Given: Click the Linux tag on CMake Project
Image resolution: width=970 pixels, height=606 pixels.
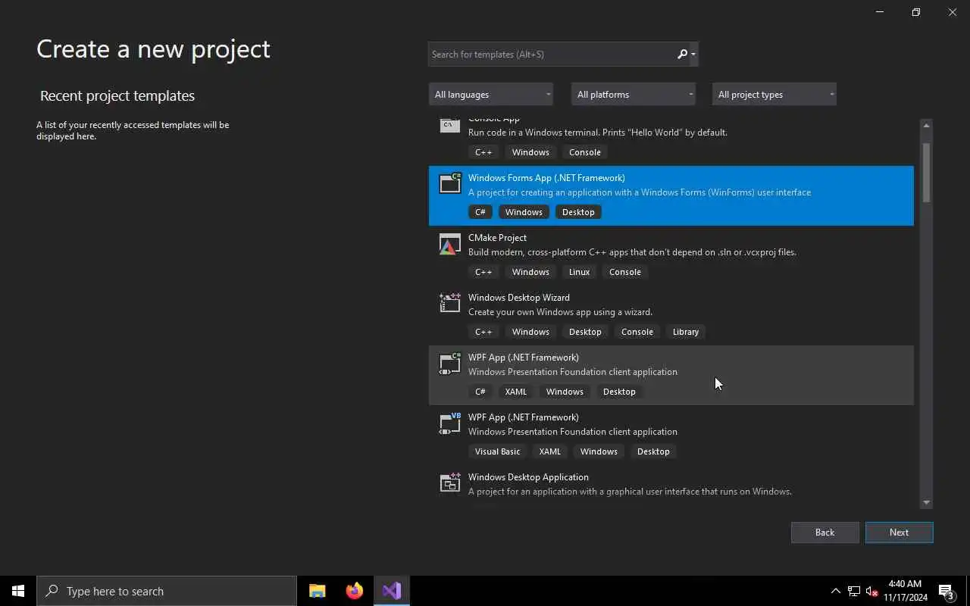Looking at the screenshot, I should click(579, 272).
